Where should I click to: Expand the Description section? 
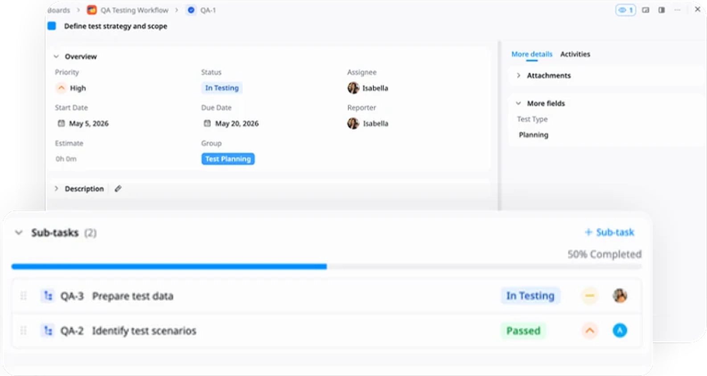point(56,188)
